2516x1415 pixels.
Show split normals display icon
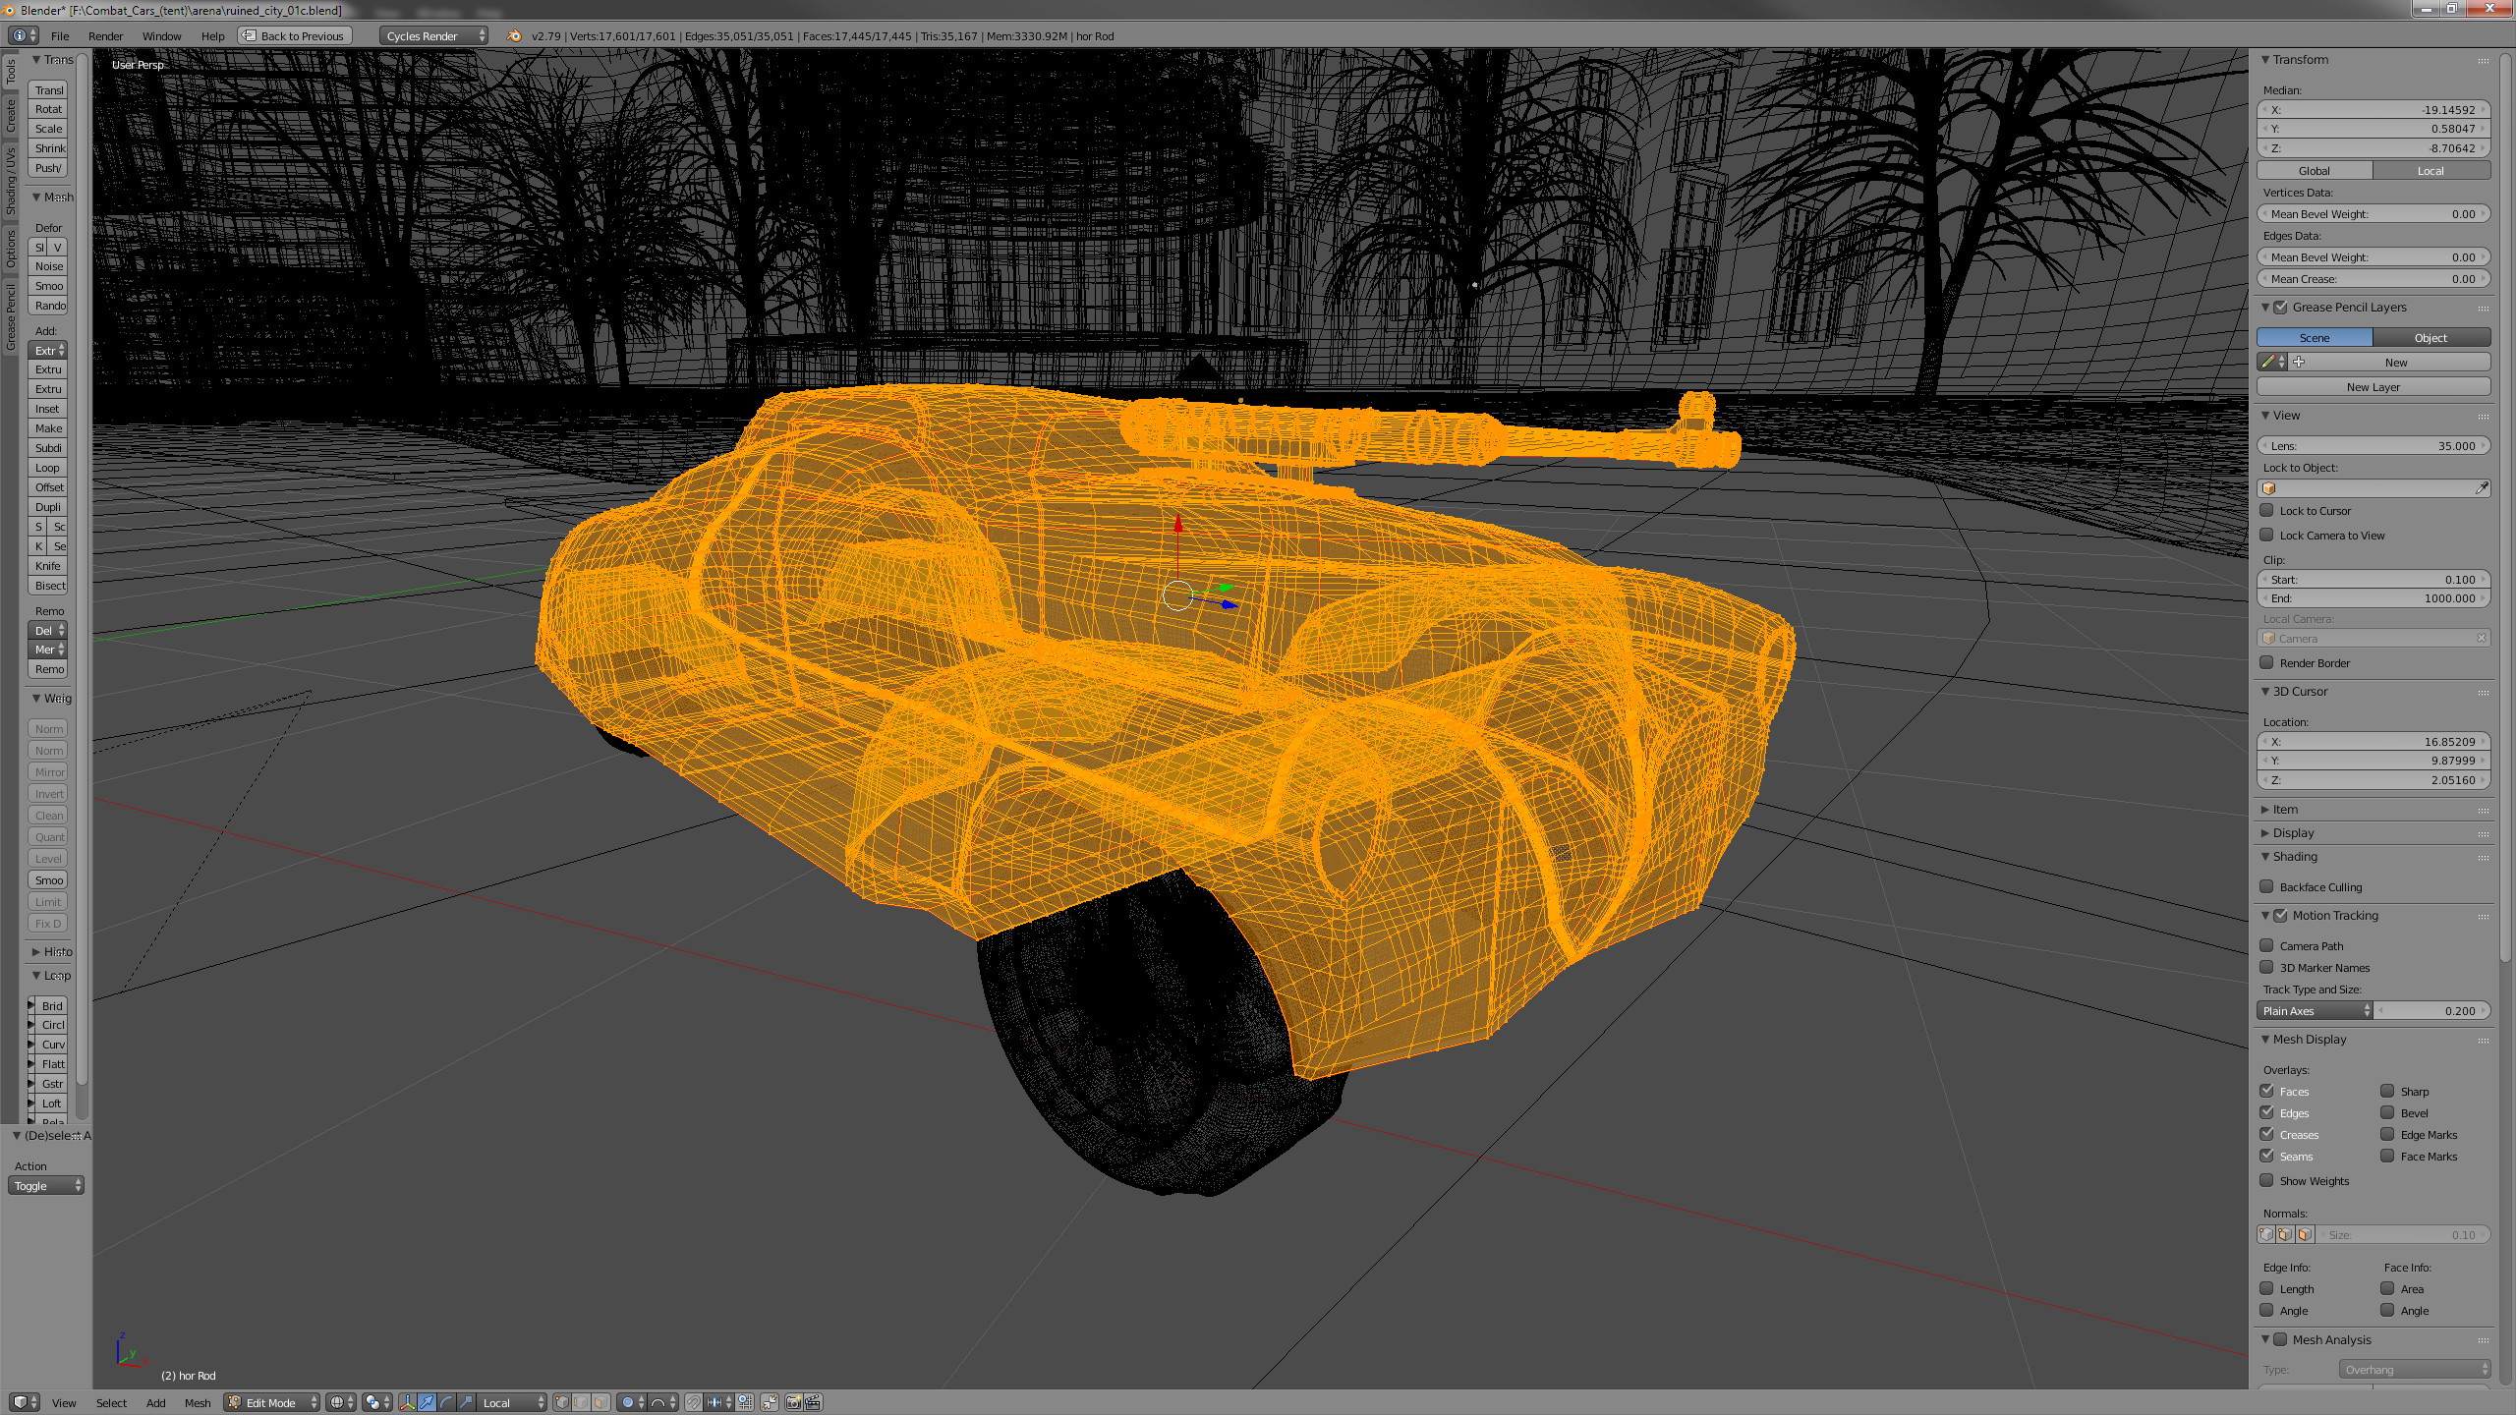2286,1234
